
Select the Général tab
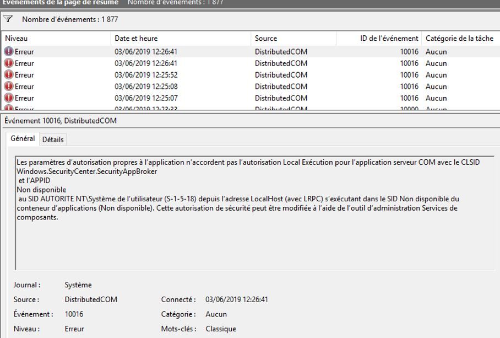(23, 139)
